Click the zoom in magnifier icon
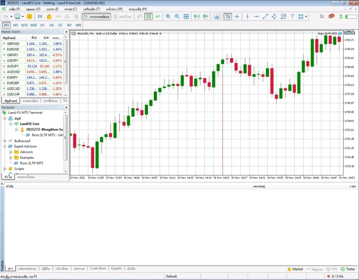Image resolution: width=359 pixels, height=280 pixels. click(168, 16)
